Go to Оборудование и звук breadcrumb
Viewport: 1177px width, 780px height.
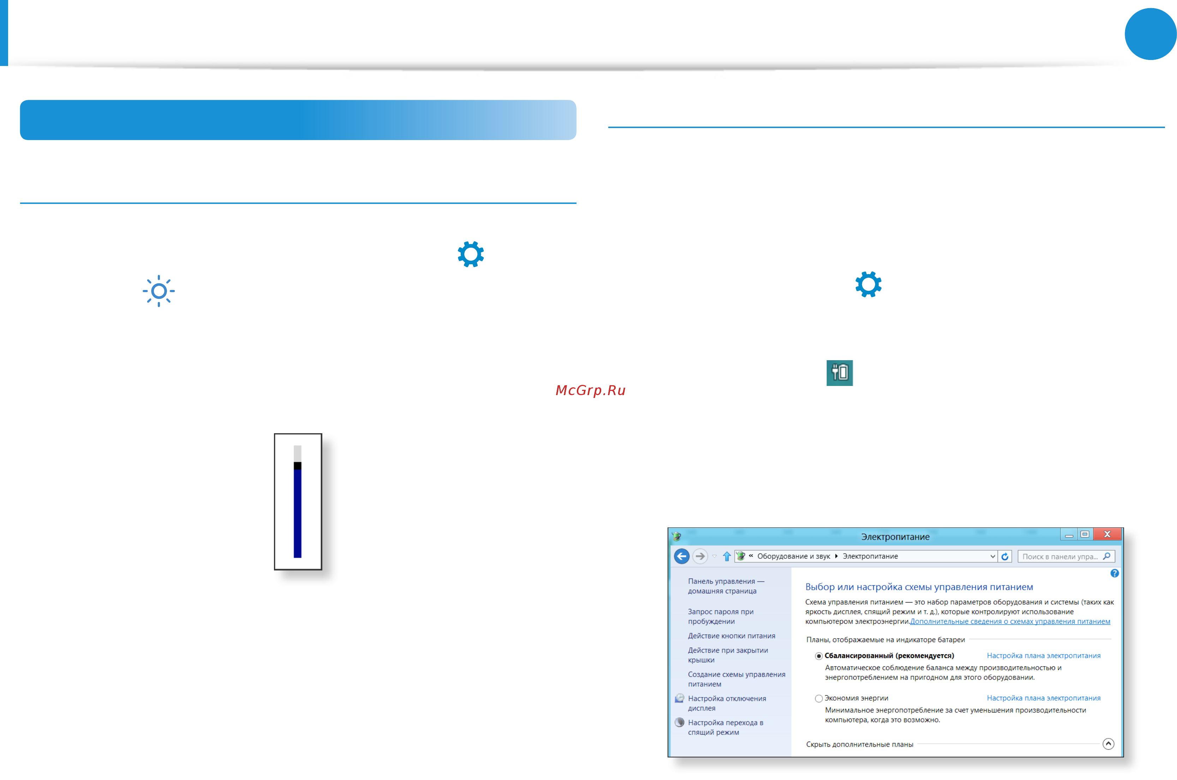pyautogui.click(x=793, y=556)
